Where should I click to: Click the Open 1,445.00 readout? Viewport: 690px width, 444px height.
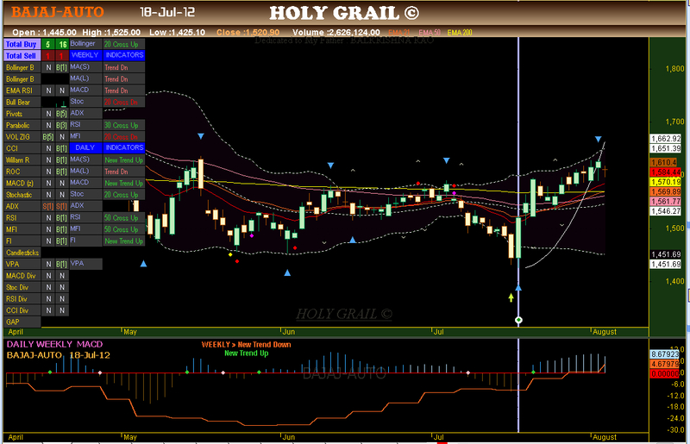point(45,33)
